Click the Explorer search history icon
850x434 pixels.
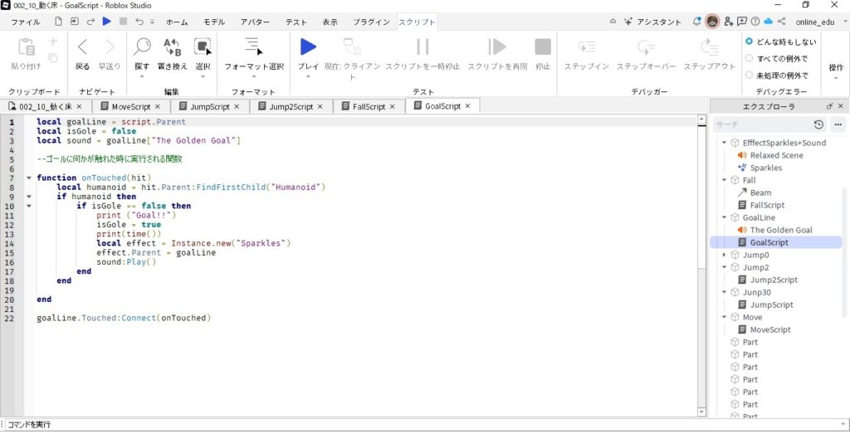pos(818,124)
